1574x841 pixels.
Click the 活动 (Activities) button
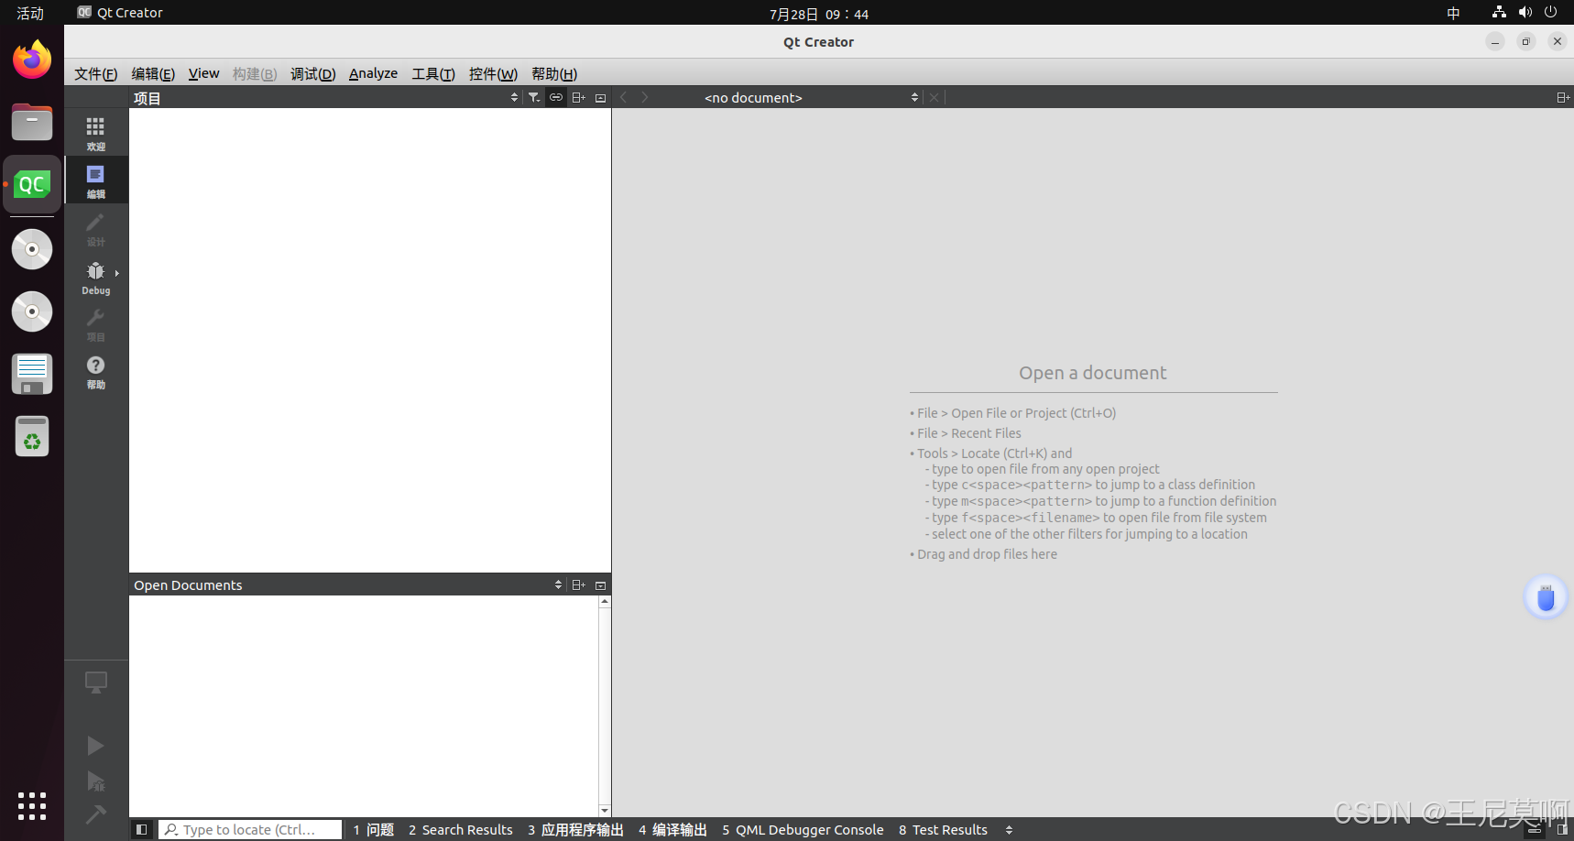click(x=30, y=13)
